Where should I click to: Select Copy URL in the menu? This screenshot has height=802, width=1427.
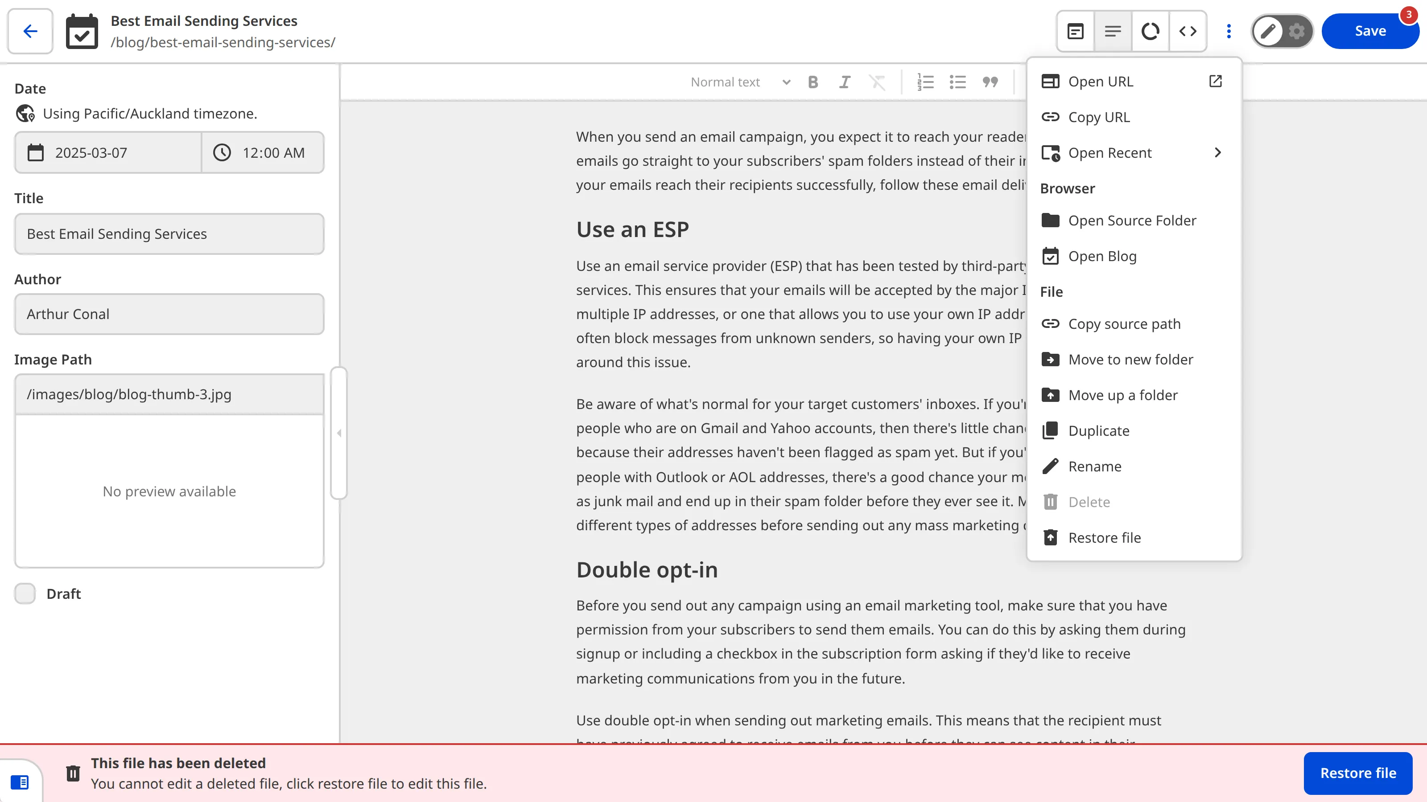1134,117
